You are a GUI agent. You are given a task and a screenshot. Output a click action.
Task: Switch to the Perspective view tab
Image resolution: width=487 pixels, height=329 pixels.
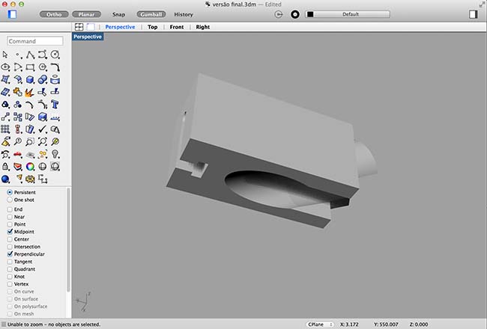tap(120, 27)
